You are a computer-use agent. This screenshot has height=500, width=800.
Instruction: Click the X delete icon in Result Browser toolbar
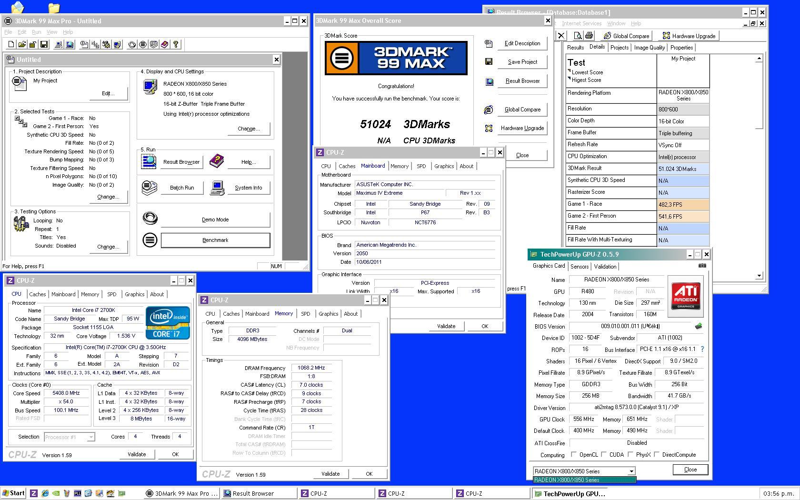click(x=561, y=36)
